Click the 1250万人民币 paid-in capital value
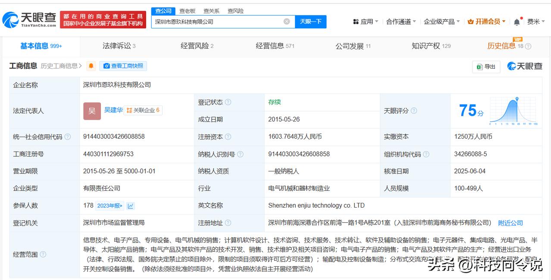Screen dimensions: 551x280 [x=473, y=137]
